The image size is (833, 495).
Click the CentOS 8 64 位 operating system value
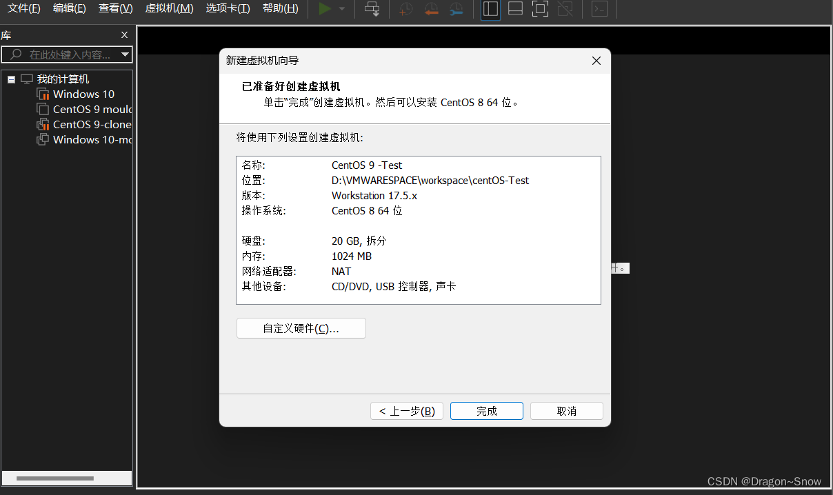coord(366,211)
